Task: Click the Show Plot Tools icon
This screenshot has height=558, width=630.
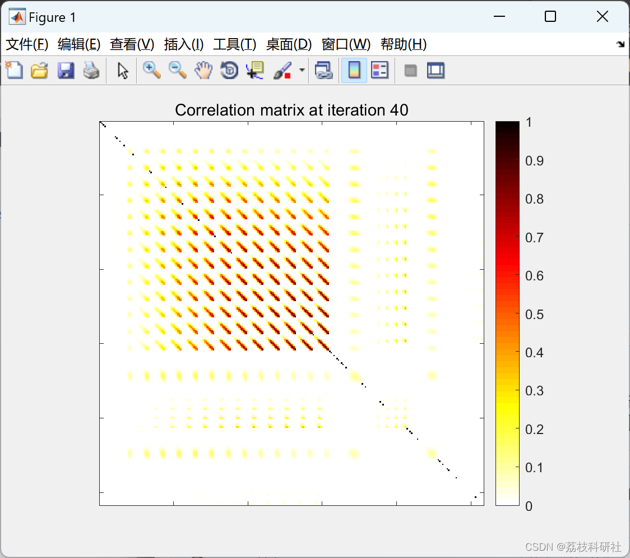Action: pyautogui.click(x=436, y=70)
